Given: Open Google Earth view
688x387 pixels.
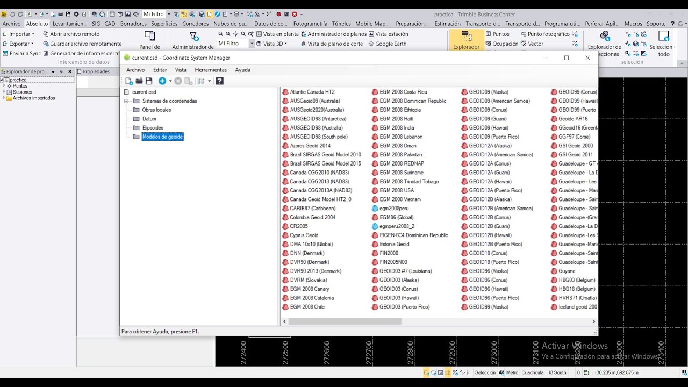Looking at the screenshot, I should pos(387,44).
